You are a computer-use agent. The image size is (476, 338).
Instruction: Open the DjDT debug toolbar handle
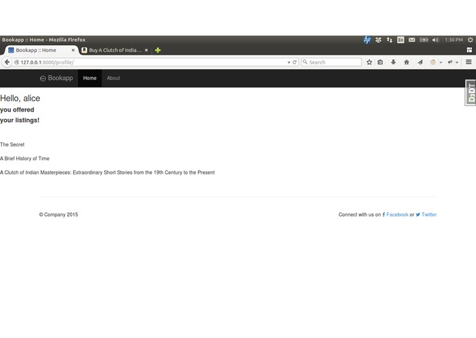pos(471,92)
